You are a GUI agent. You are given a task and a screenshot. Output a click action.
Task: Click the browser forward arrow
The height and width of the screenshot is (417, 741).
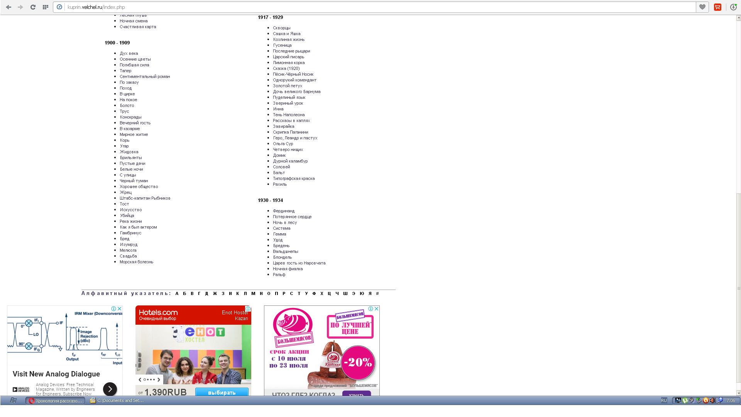(20, 7)
